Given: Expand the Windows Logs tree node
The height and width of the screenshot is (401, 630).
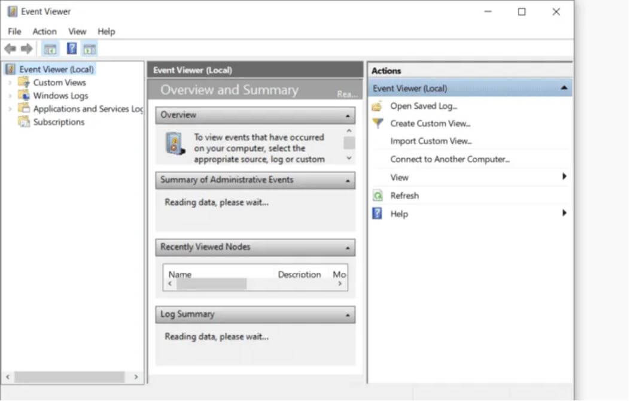Looking at the screenshot, I should tap(10, 96).
